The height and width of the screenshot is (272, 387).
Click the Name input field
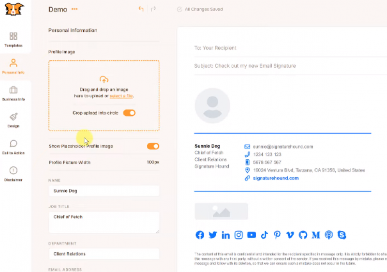click(x=104, y=191)
